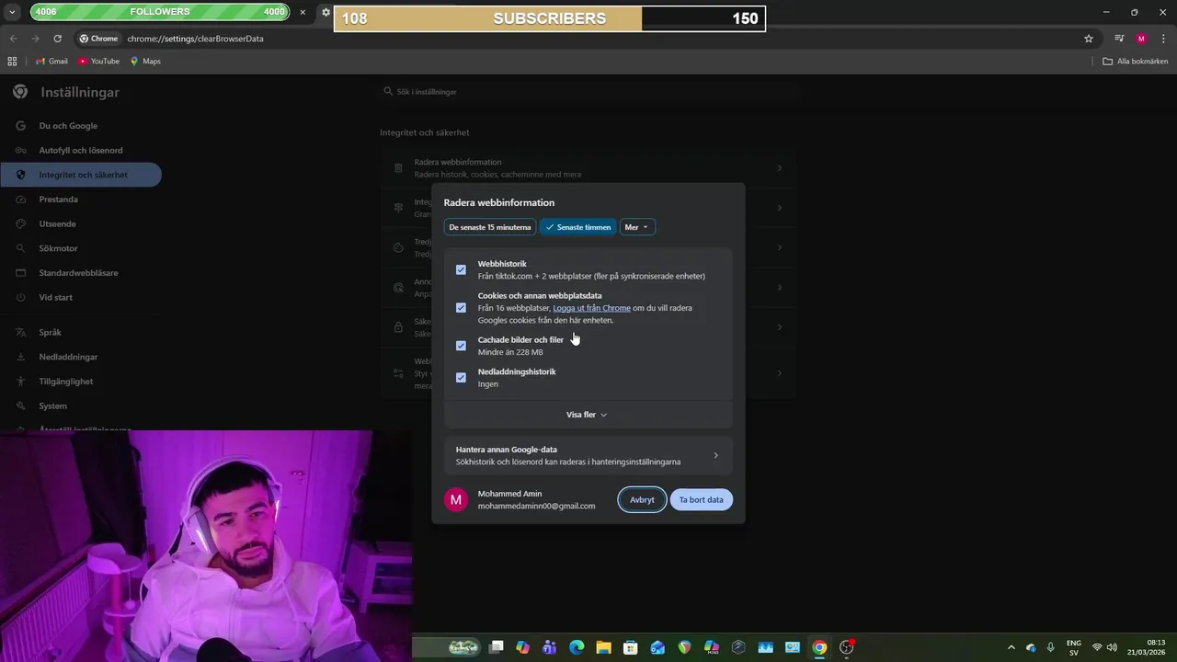Click the Chrome logo beside Inställningar
This screenshot has width=1177, height=662.
tap(20, 92)
